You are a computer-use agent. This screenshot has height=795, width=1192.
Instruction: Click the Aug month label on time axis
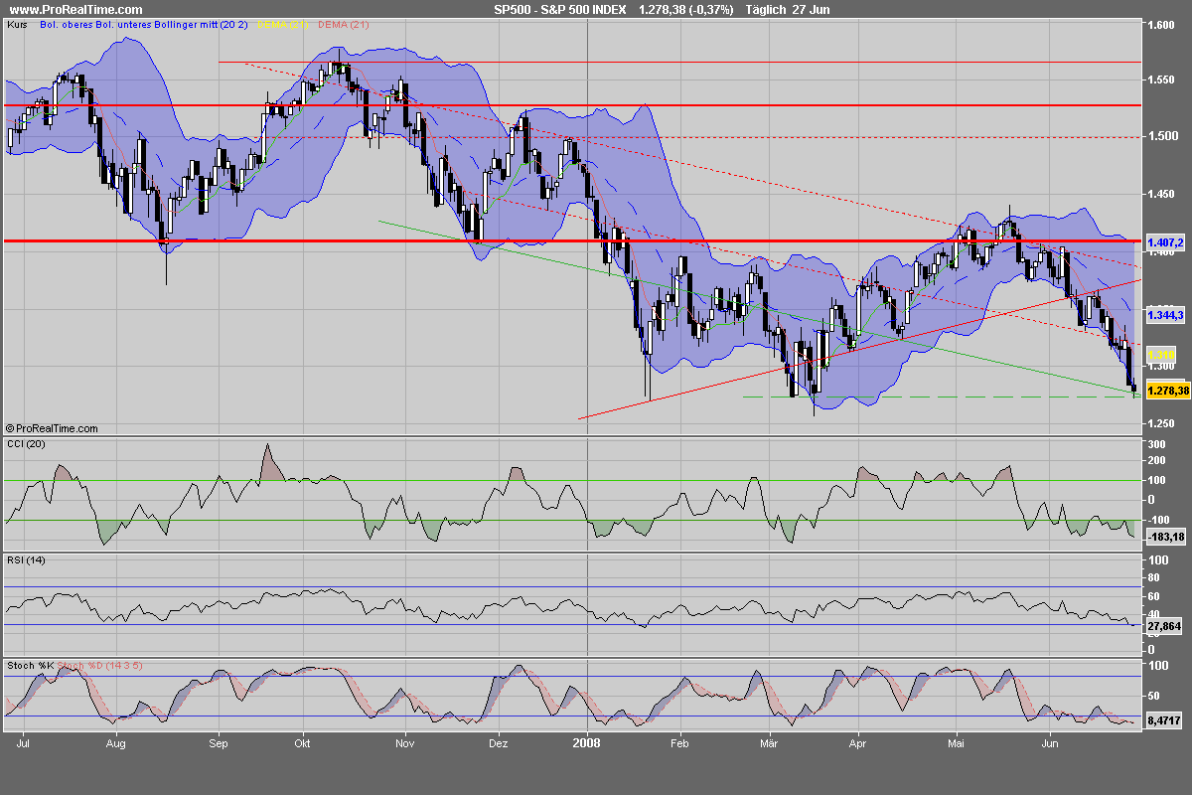point(116,741)
